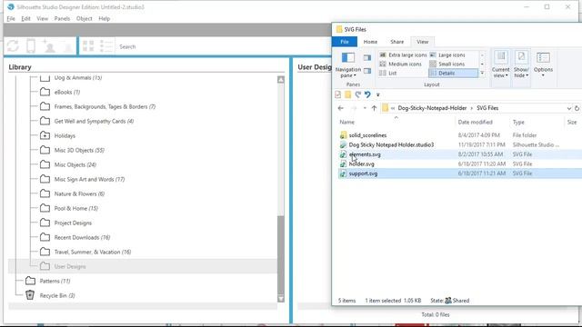This screenshot has height=327, width=582.
Task: Go back with Explorer back arrow
Action: tap(341, 108)
